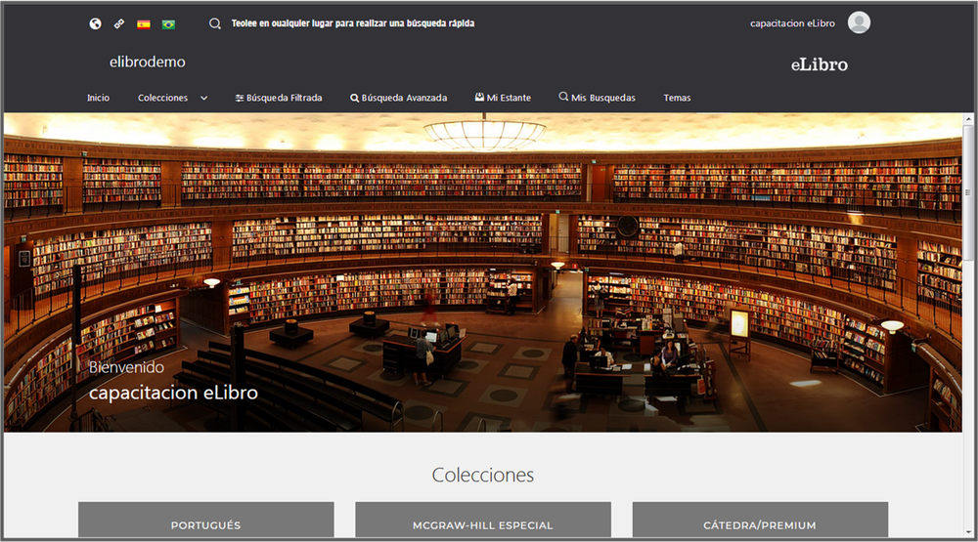Image resolution: width=978 pixels, height=542 pixels.
Task: Click the globe language icon
Action: point(95,23)
